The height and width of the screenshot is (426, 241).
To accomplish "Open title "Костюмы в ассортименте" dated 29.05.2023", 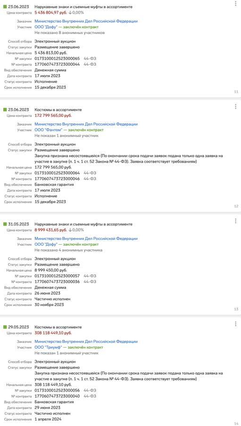I will tap(58, 327).
